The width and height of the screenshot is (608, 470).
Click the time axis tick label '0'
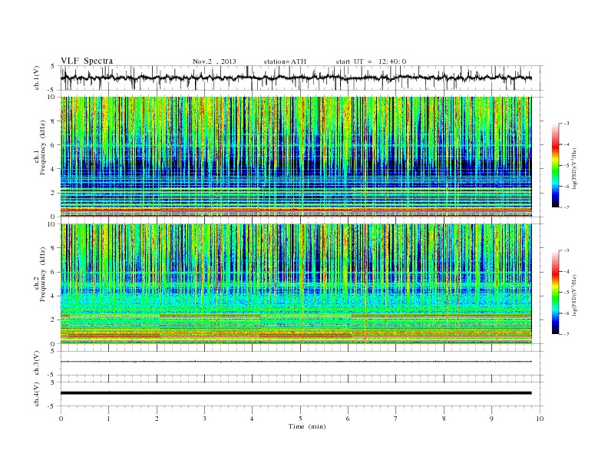[61, 419]
